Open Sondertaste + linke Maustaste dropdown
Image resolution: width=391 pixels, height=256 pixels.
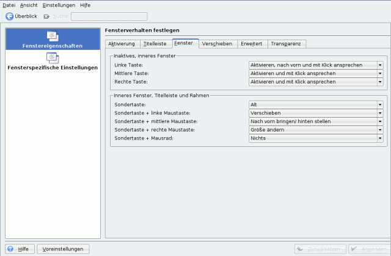[x=316, y=113]
